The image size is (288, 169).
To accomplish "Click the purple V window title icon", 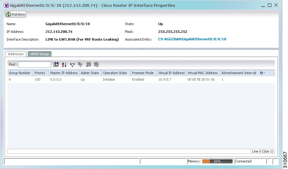I will point(6,5).
